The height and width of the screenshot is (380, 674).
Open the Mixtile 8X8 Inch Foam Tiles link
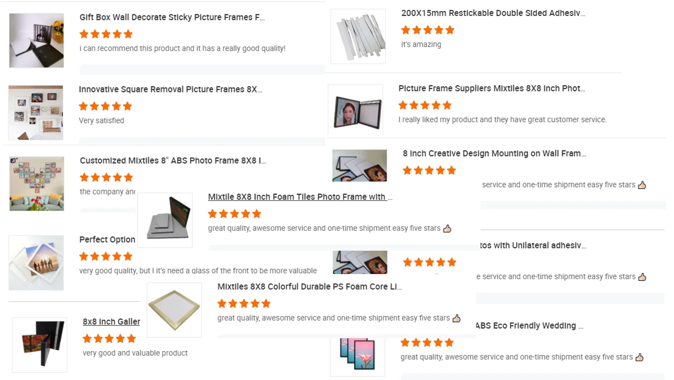[300, 197]
